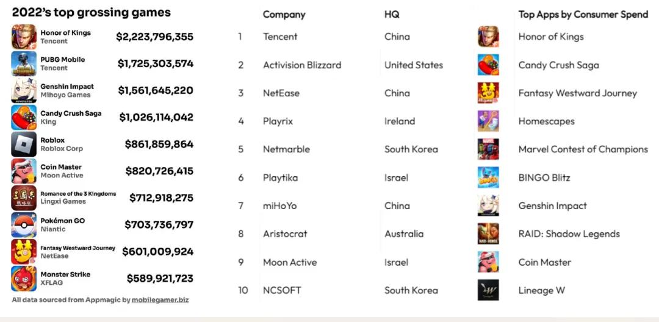Select the Activision Blizzard company name
659x322 pixels.
coord(302,65)
